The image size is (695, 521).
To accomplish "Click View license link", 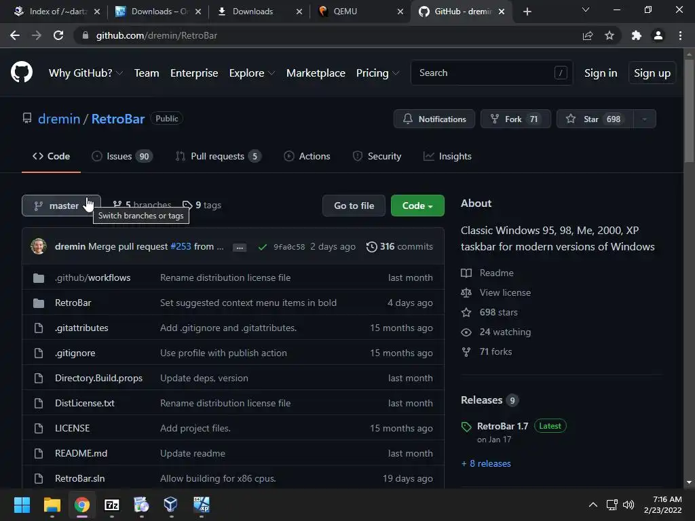I will [x=496, y=292].
